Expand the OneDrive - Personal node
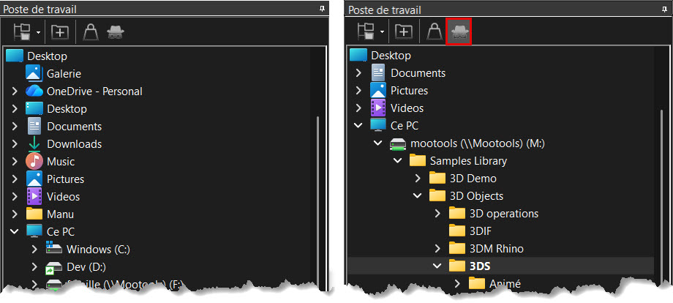This screenshot has height=303, width=673. [x=15, y=91]
